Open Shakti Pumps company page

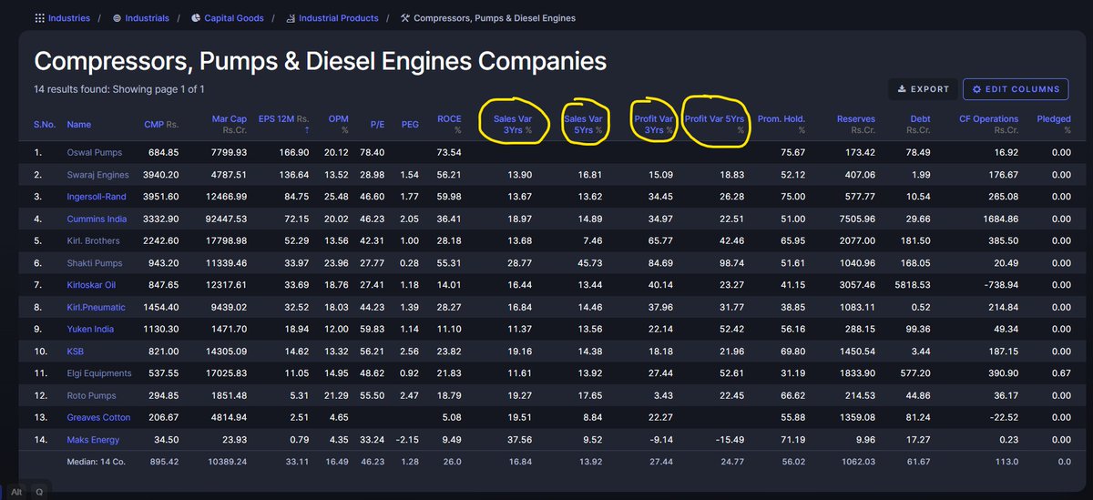point(96,263)
